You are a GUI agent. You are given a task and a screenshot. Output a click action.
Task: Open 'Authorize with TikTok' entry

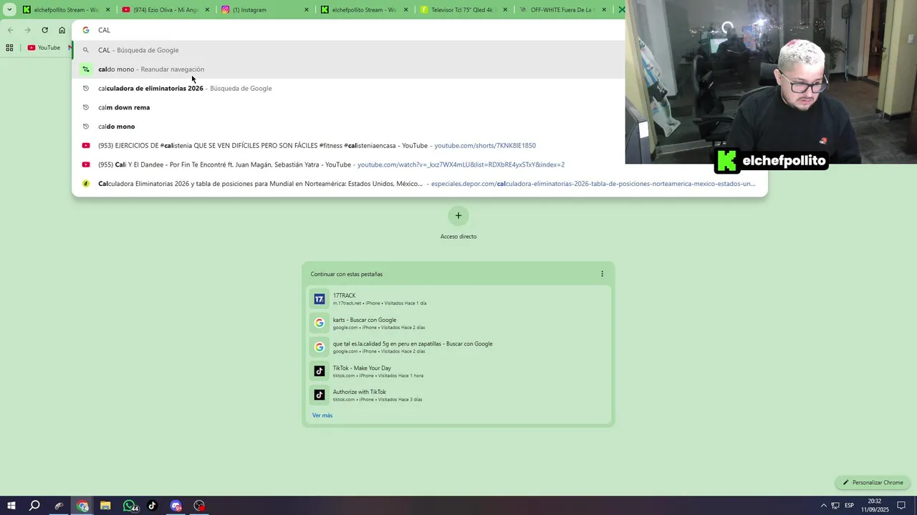point(458,395)
